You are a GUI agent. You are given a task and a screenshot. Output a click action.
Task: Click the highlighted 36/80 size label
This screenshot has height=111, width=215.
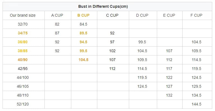[x=23, y=42]
